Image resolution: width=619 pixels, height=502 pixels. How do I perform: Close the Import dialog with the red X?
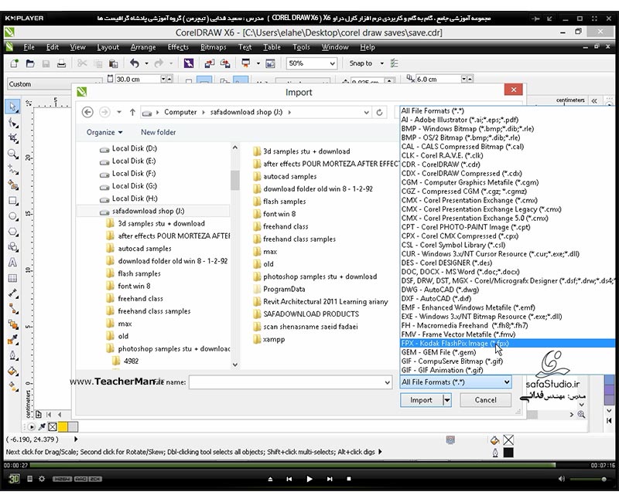pyautogui.click(x=514, y=90)
